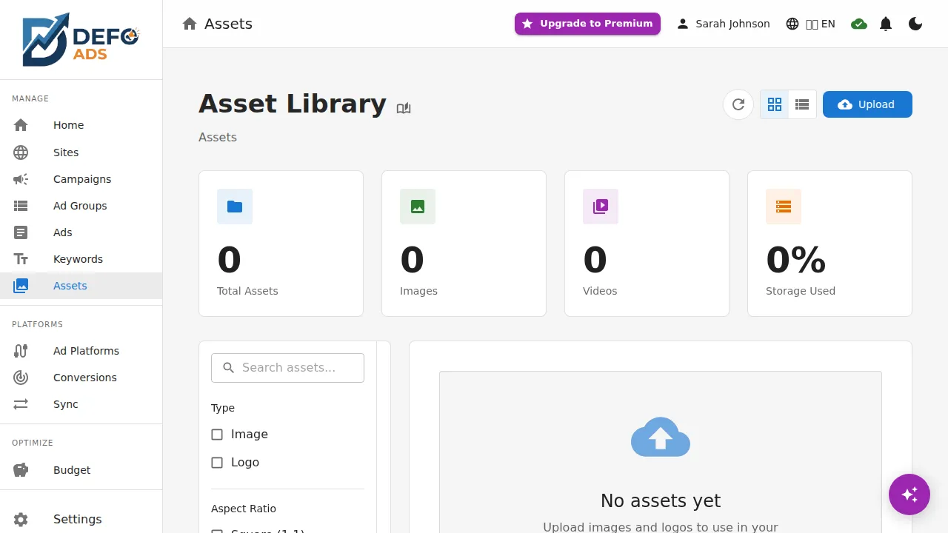
Task: Check the Logo type filter
Action: click(217, 463)
